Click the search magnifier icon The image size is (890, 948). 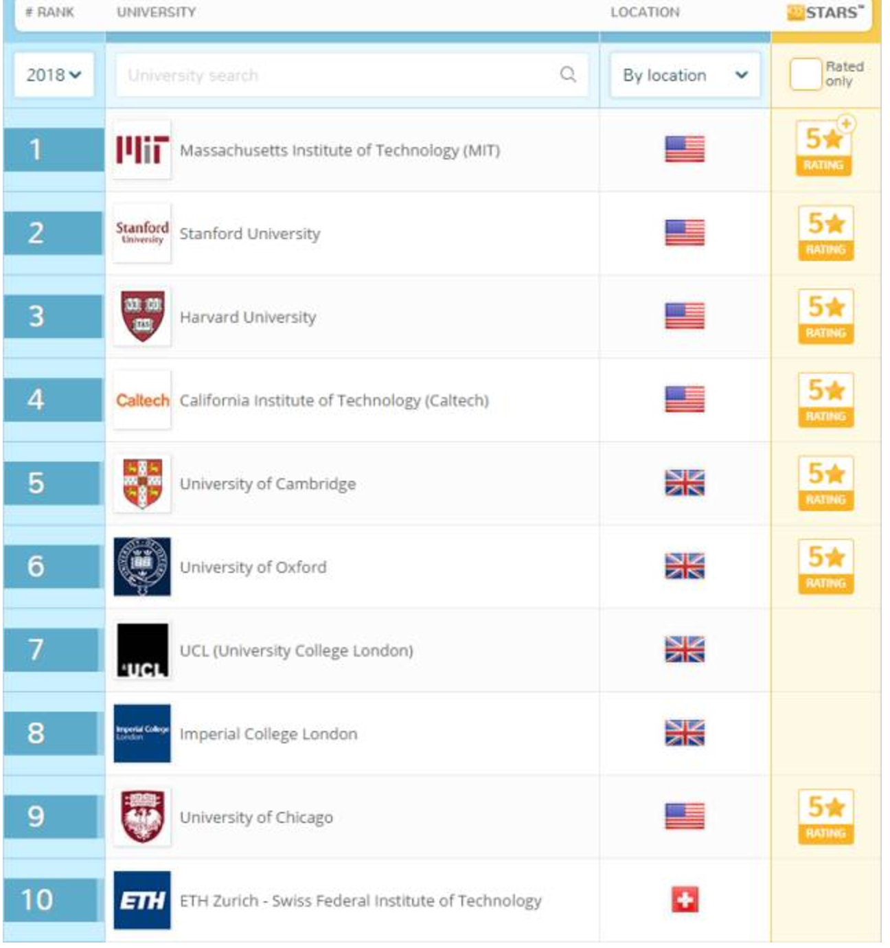tap(568, 74)
